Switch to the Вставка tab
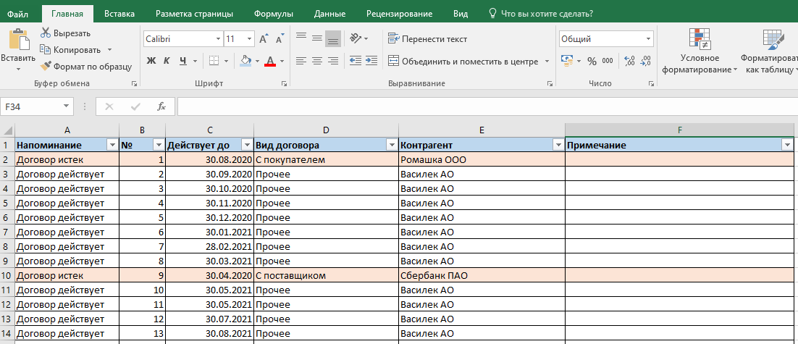The image size is (798, 344). [x=119, y=14]
